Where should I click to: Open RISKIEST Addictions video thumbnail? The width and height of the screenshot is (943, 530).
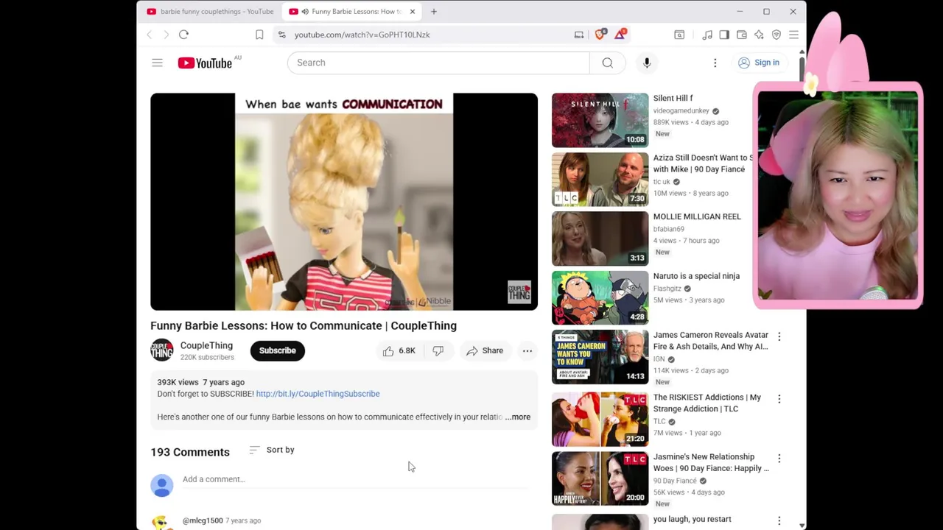coord(600,420)
